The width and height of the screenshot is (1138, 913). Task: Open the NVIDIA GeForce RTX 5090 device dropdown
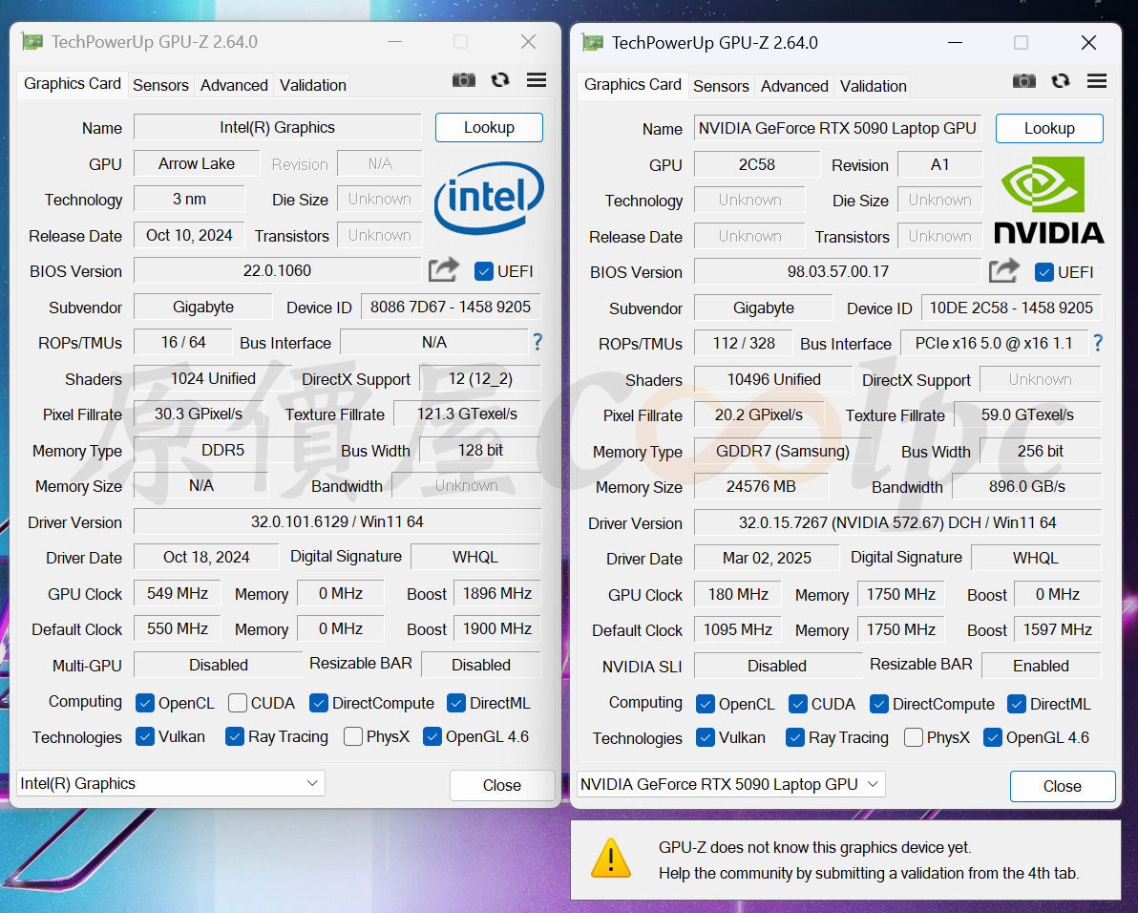click(731, 784)
